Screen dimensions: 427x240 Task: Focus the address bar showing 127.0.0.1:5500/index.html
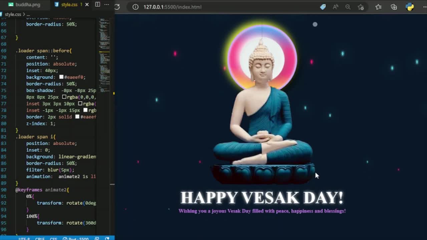pyautogui.click(x=172, y=7)
